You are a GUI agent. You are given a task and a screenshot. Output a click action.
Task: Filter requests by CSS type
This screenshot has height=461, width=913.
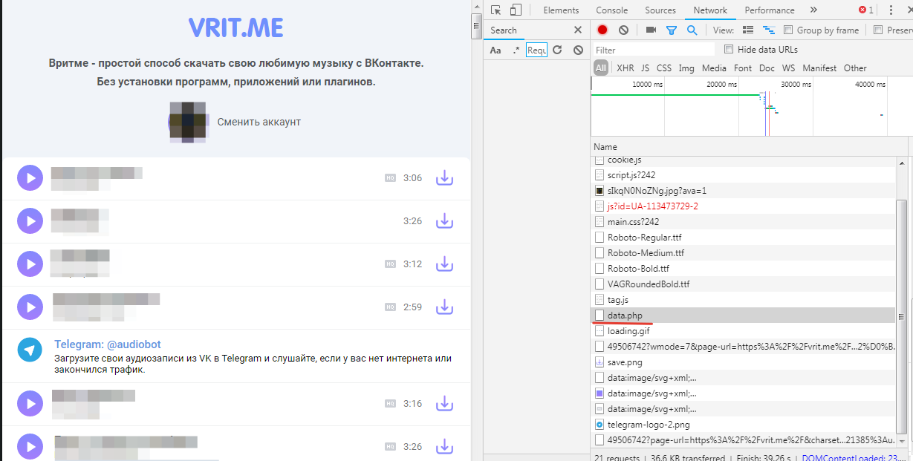(664, 68)
